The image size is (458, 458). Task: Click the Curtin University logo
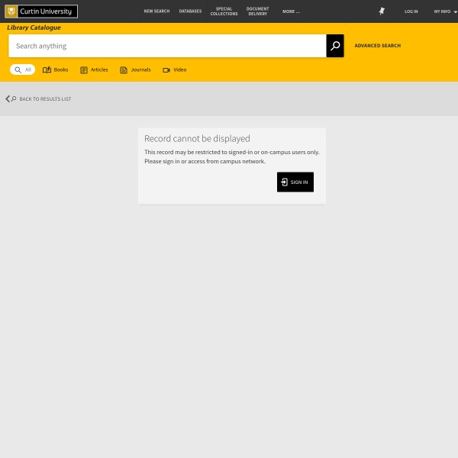click(x=41, y=11)
